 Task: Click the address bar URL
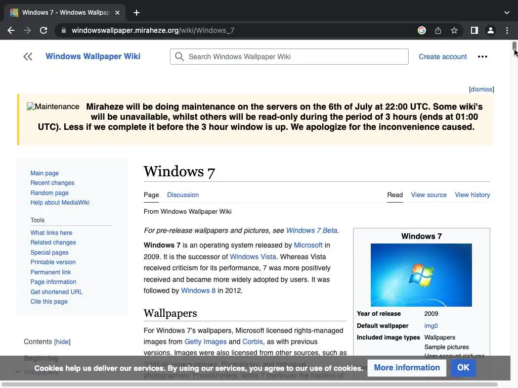click(153, 30)
